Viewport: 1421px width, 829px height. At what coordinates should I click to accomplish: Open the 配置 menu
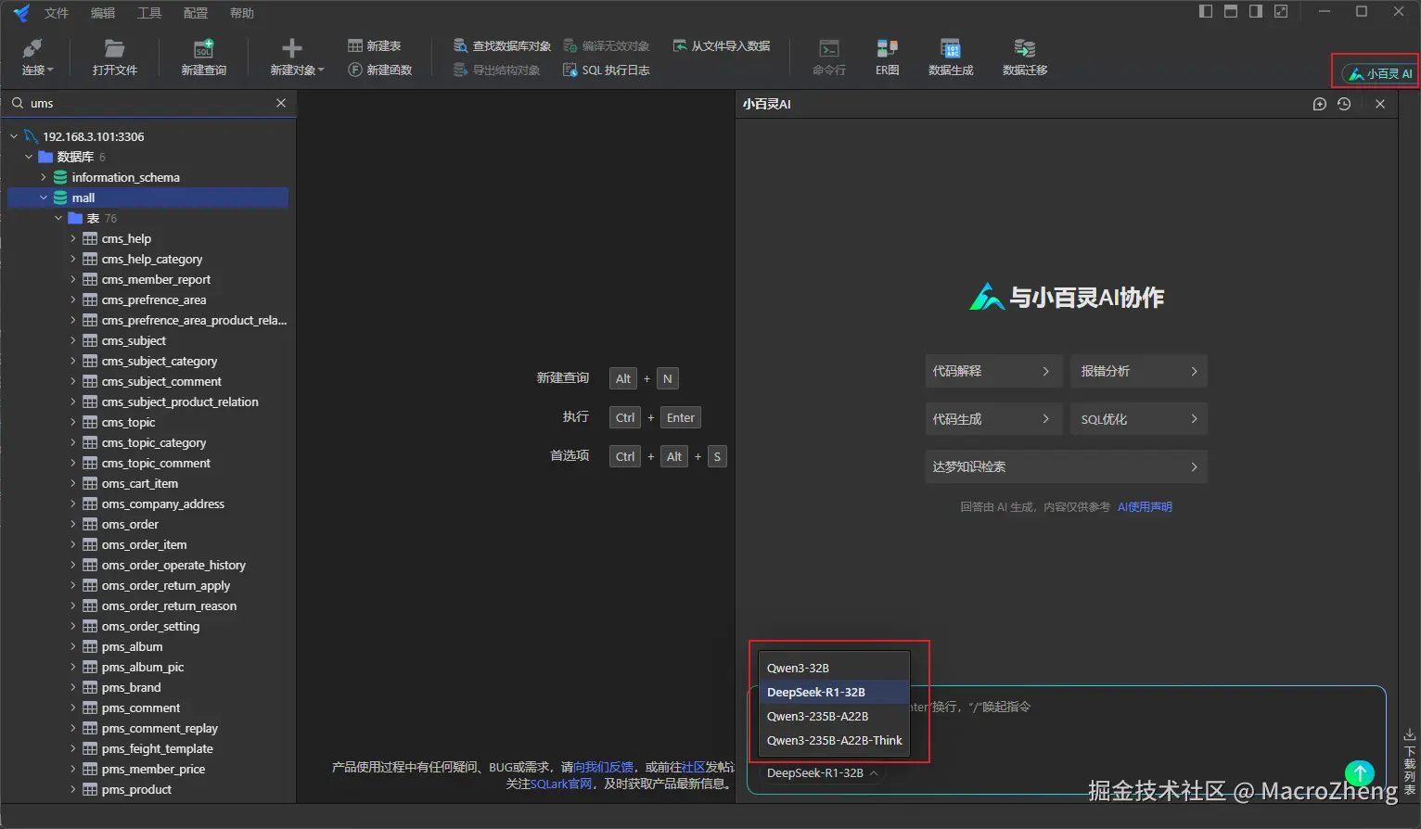click(x=196, y=13)
